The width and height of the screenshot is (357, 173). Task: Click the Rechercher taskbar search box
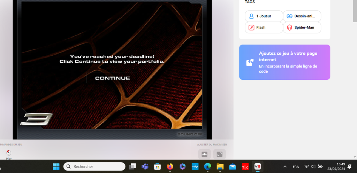(94, 166)
